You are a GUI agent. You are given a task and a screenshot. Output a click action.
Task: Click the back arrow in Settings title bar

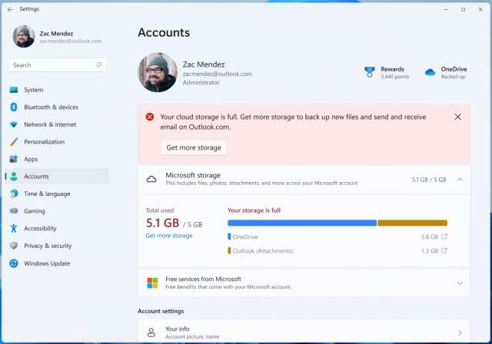10,9
